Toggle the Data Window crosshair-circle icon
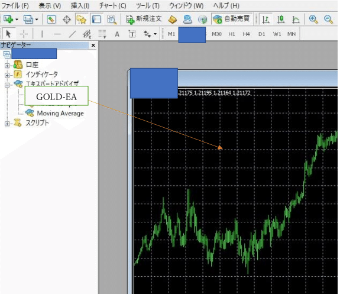The height and width of the screenshot is (294, 340). (x=67, y=20)
